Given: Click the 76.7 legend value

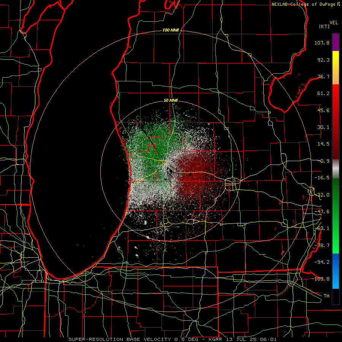Looking at the screenshot, I should (323, 76).
